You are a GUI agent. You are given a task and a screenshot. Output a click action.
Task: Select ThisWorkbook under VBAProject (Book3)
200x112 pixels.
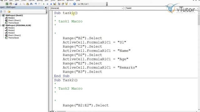coord(13,23)
